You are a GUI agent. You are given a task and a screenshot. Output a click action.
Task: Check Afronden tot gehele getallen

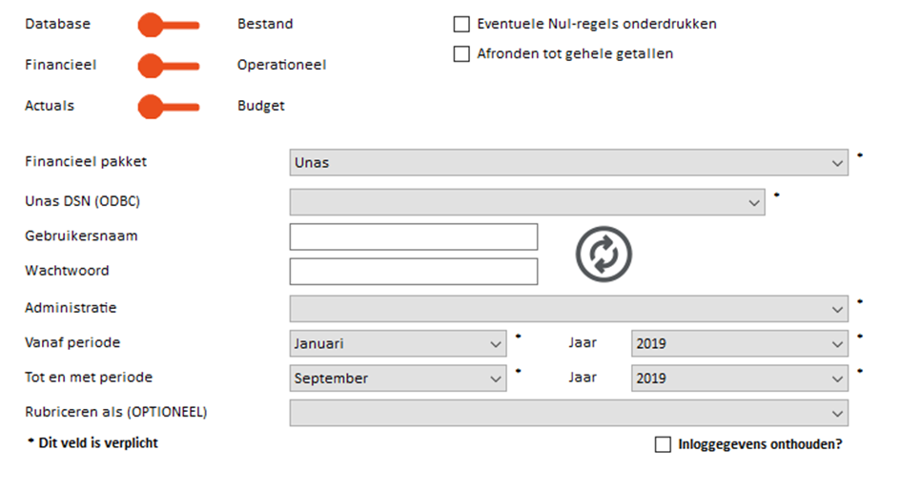point(461,54)
